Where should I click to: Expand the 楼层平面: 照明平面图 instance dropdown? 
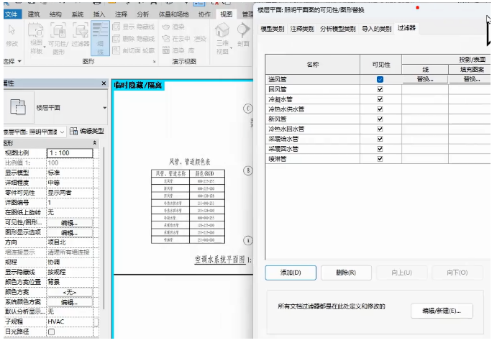[x=63, y=132]
